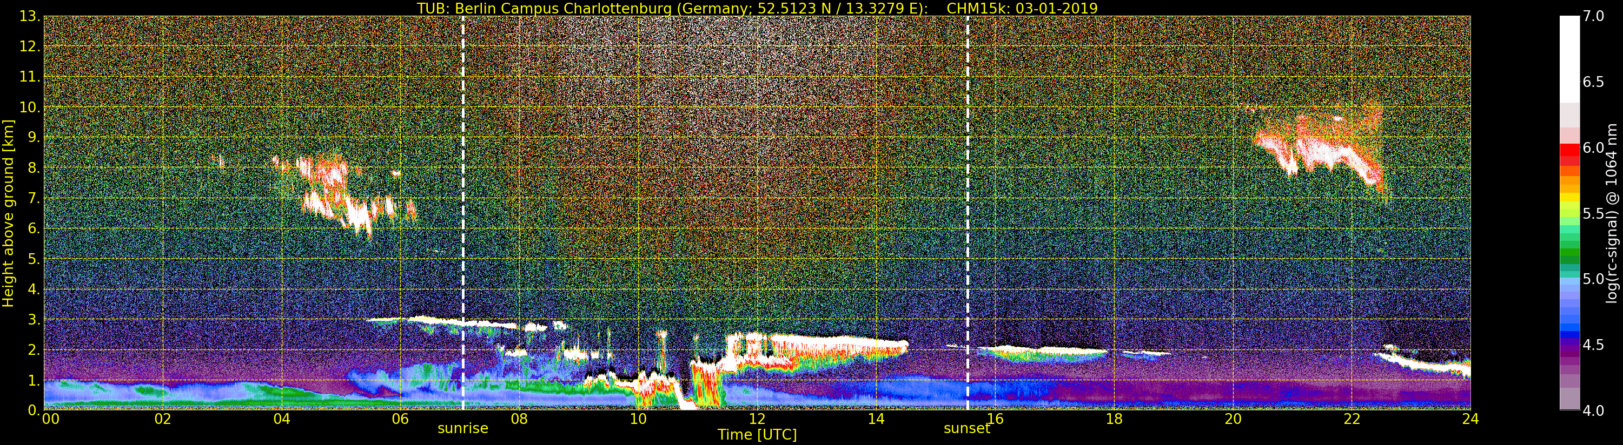Viewport: 1623px width, 445px height.
Task: Select the height axis tick label '11.'
Action: point(30,77)
